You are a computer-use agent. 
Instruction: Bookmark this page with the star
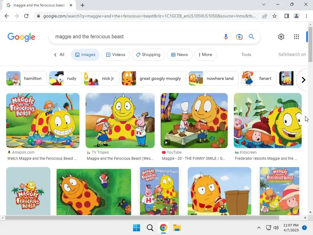pyautogui.click(x=274, y=16)
